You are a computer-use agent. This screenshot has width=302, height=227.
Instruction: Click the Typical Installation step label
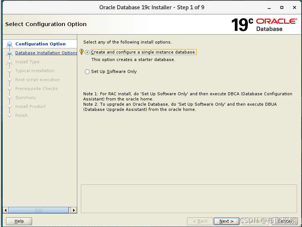pos(35,71)
